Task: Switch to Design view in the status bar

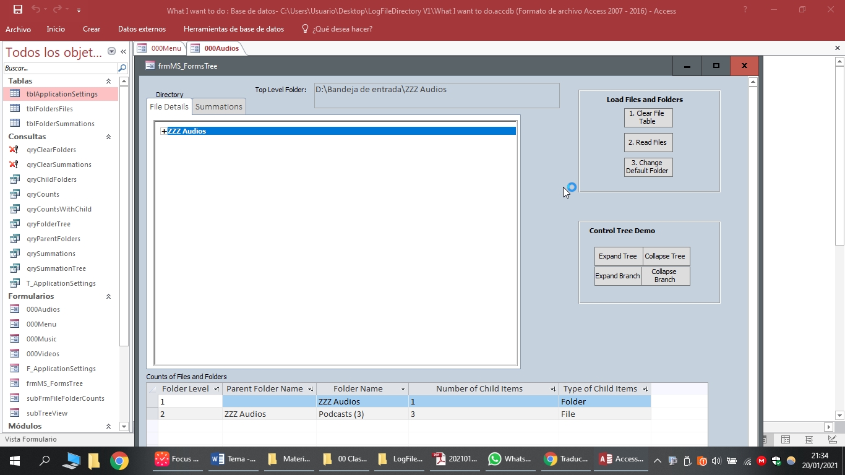Action: click(x=833, y=439)
